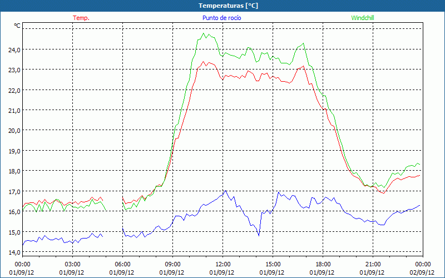The height and width of the screenshot is (278, 445).
Task: Click the 18,0 y-axis value
Action: (x=14, y=171)
